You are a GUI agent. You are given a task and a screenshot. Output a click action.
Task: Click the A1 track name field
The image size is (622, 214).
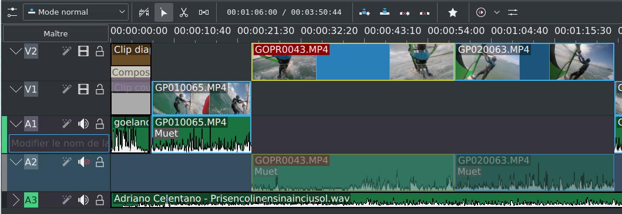(x=59, y=144)
